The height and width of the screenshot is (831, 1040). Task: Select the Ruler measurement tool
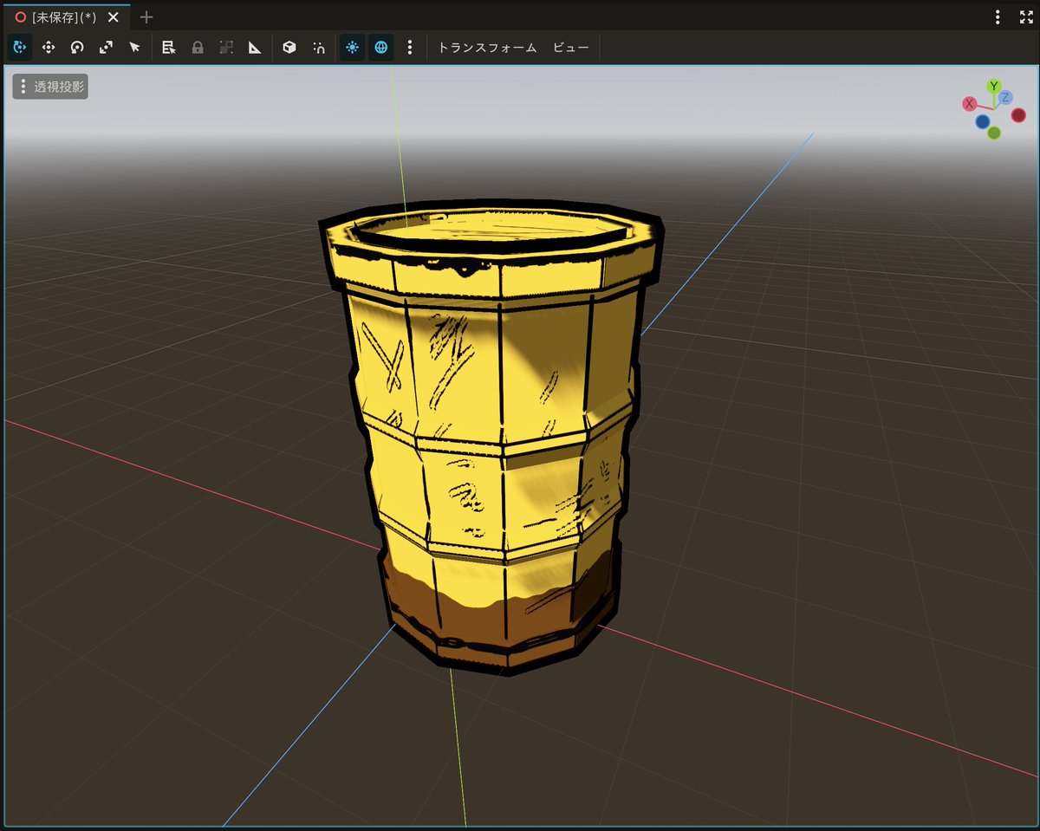(x=255, y=48)
